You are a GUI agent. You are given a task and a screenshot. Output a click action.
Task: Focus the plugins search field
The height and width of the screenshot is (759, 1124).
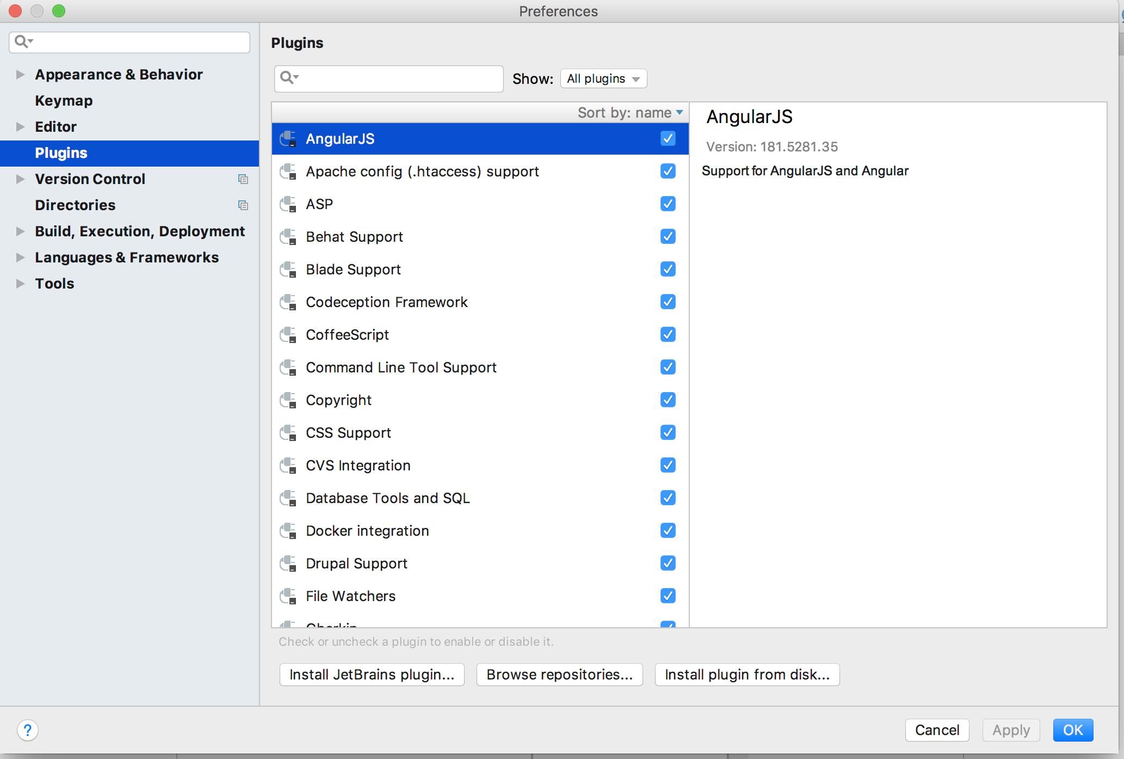point(388,78)
